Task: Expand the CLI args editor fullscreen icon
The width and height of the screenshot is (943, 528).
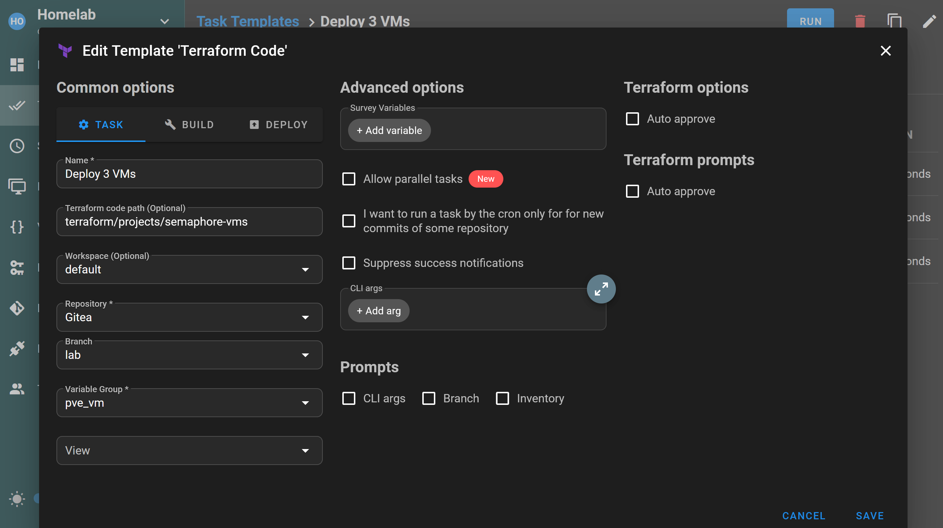Action: click(x=601, y=289)
